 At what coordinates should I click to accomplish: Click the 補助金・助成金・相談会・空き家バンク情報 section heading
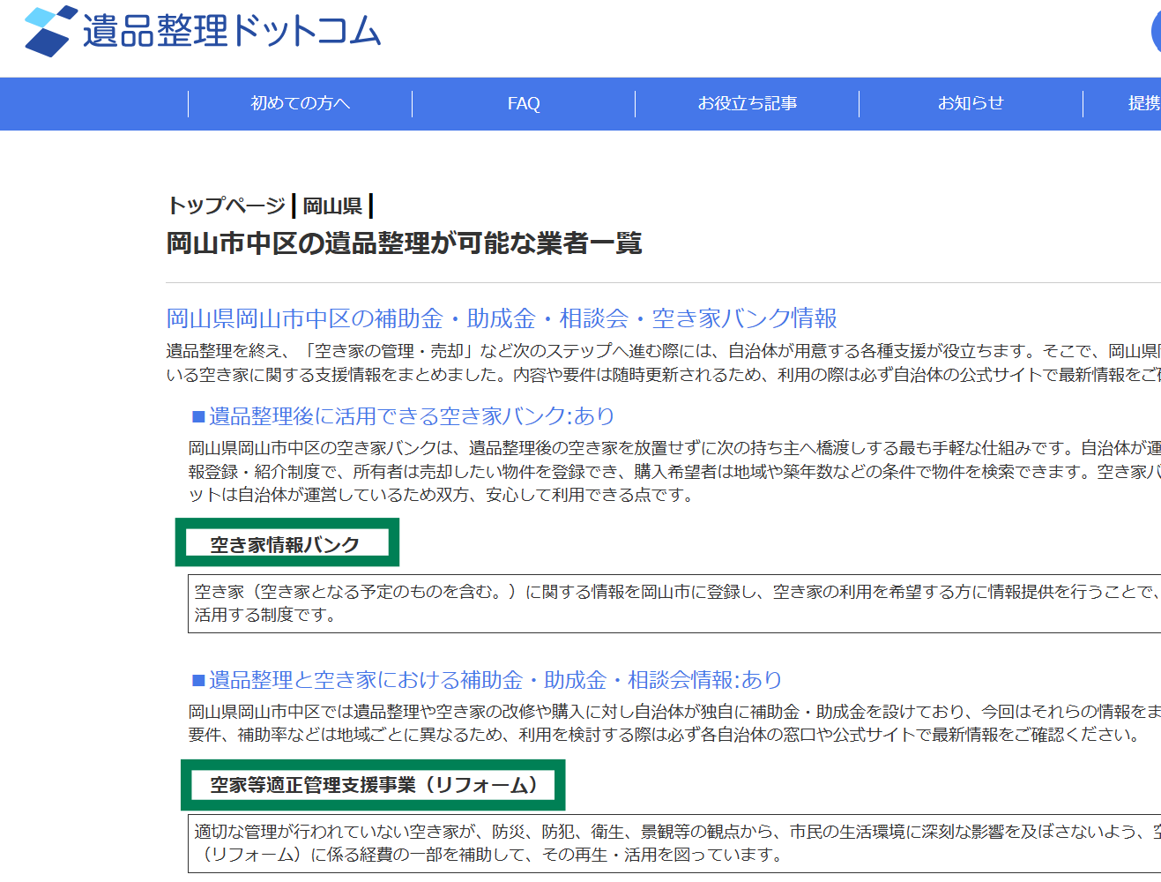[501, 318]
